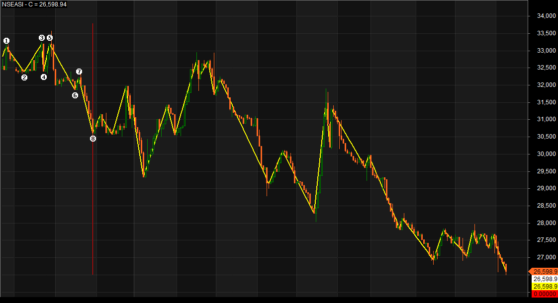
Task: Click the 32,500 price axis label
Action: [546, 68]
